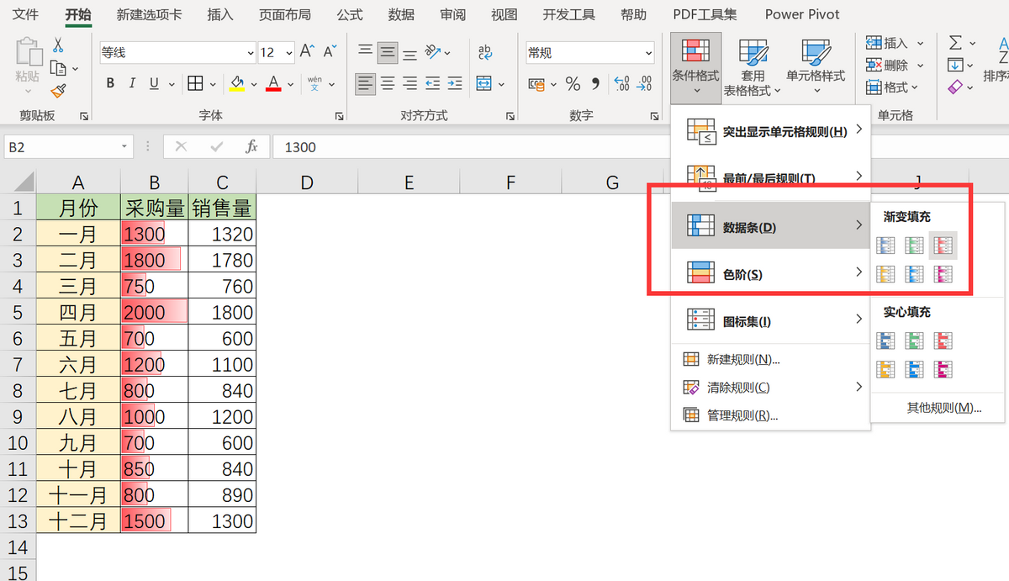
Task: Switch to the 插入 ribbon tab
Action: coord(220,14)
